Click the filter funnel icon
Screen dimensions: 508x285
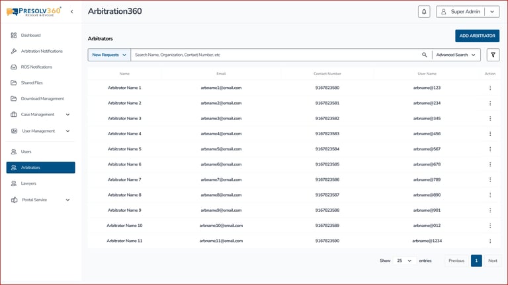click(x=493, y=55)
